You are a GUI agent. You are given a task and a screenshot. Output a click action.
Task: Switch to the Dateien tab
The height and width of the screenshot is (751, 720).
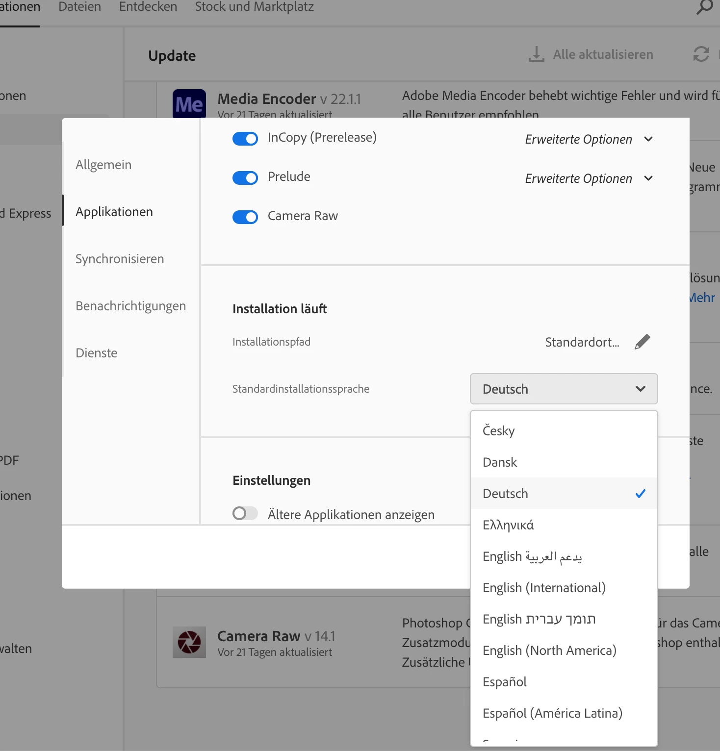(x=79, y=7)
